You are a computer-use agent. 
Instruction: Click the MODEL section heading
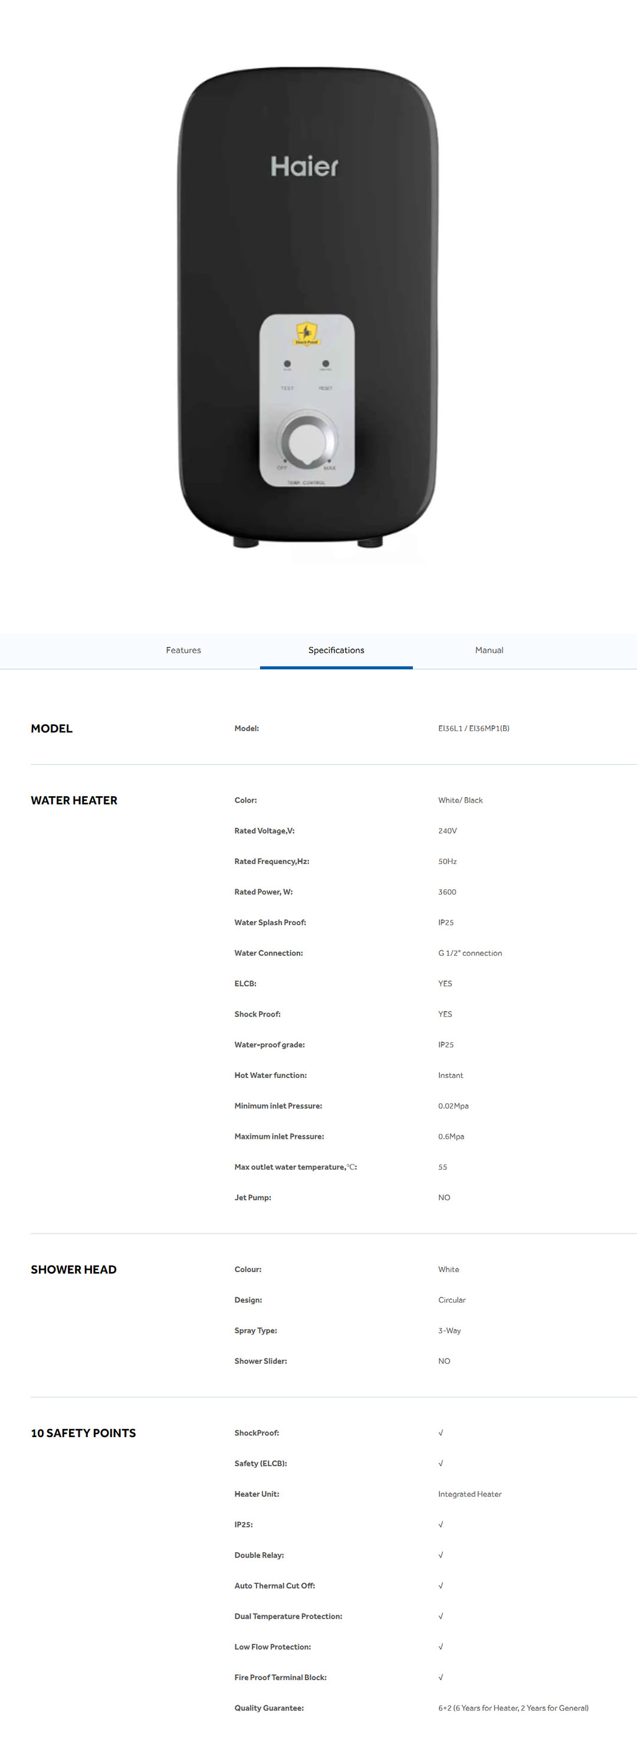pyautogui.click(x=51, y=728)
